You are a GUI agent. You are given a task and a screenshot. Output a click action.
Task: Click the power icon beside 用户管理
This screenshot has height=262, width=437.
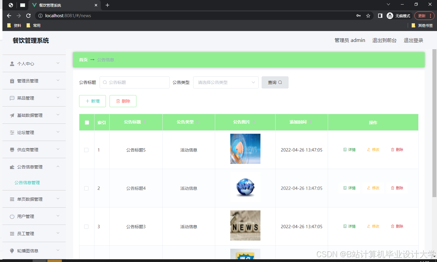click(12, 216)
